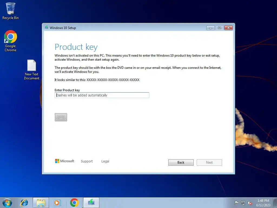Maximize the Windows 10 Setup window
The image size is (277, 208).
(x=219, y=28)
